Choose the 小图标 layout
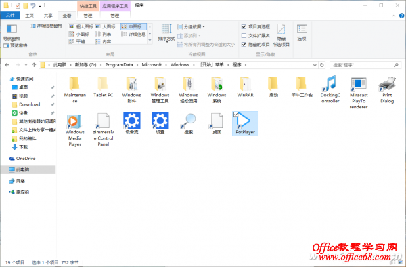The width and height of the screenshot is (406, 267). pos(79,34)
